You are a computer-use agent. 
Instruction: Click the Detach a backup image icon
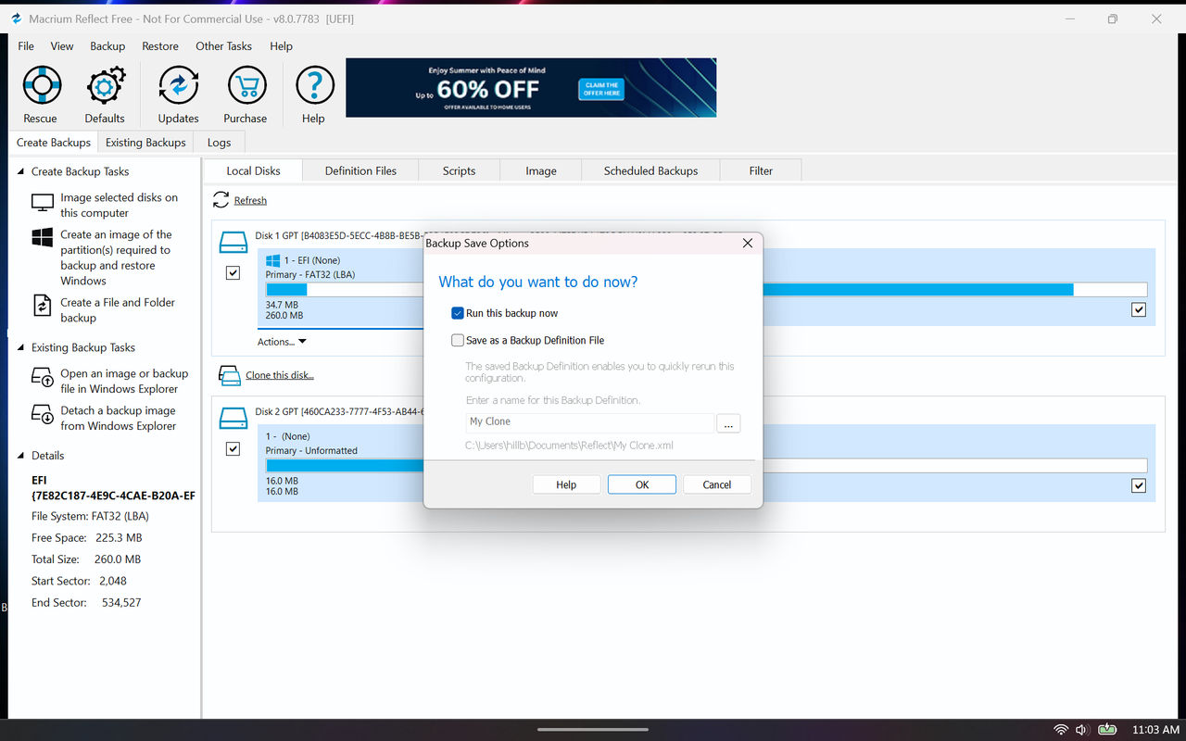click(x=43, y=414)
